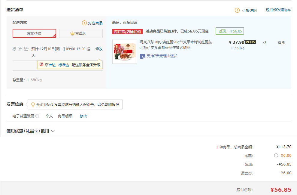This screenshot has width=297, height=195.
Task: Click the 个人 invoice title text
Action: click(x=49, y=116)
